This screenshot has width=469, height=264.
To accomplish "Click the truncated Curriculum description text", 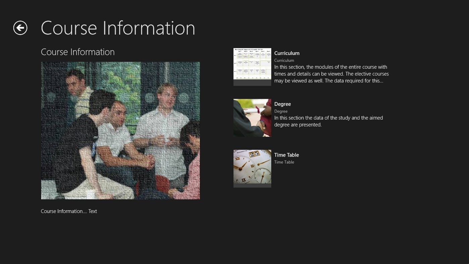I will (331, 73).
